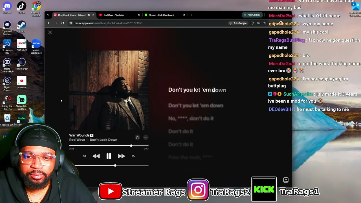Open the Elgato Camera Hub shortcut
The image size is (361, 203).
pos(7,65)
